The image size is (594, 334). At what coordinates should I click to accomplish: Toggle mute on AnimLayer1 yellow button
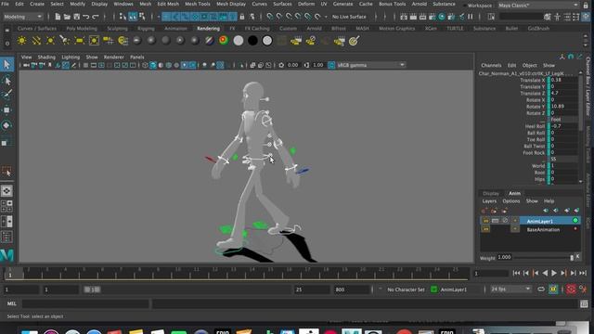[485, 221]
